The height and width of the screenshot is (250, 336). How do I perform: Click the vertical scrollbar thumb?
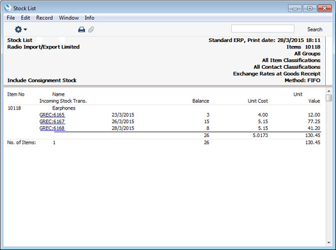click(x=329, y=98)
